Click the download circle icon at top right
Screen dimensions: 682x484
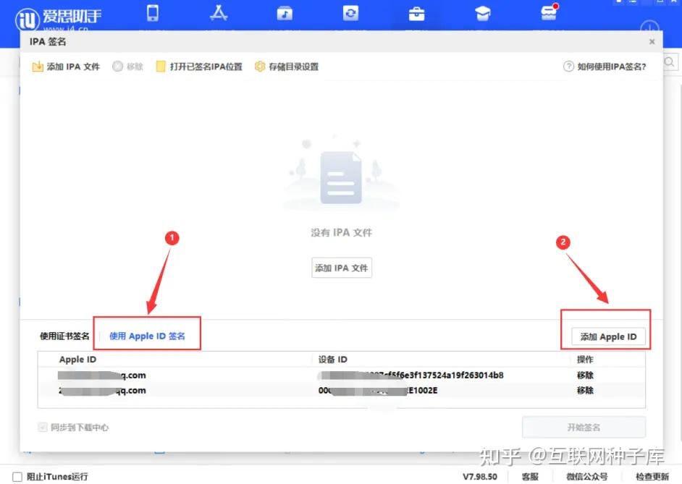[649, 26]
